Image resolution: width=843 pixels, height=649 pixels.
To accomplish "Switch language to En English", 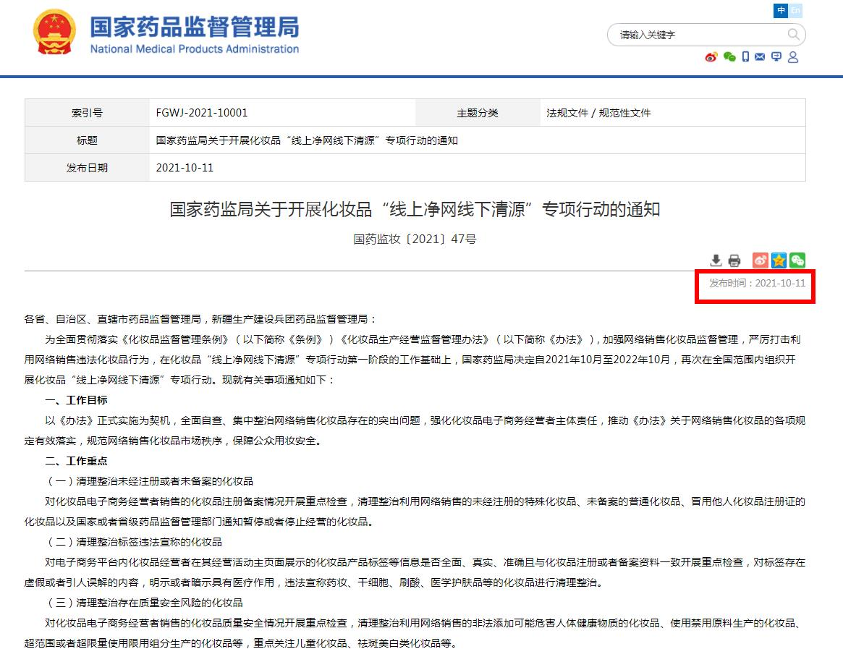I will (x=795, y=10).
